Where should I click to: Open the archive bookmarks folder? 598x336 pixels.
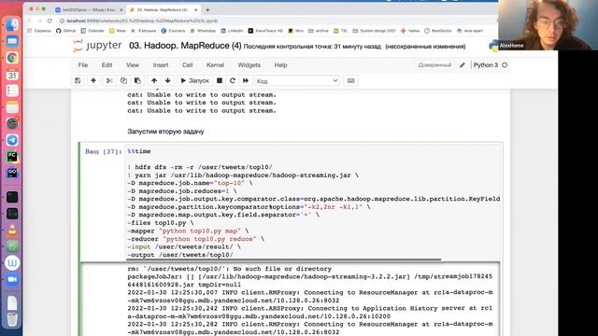click(319, 31)
